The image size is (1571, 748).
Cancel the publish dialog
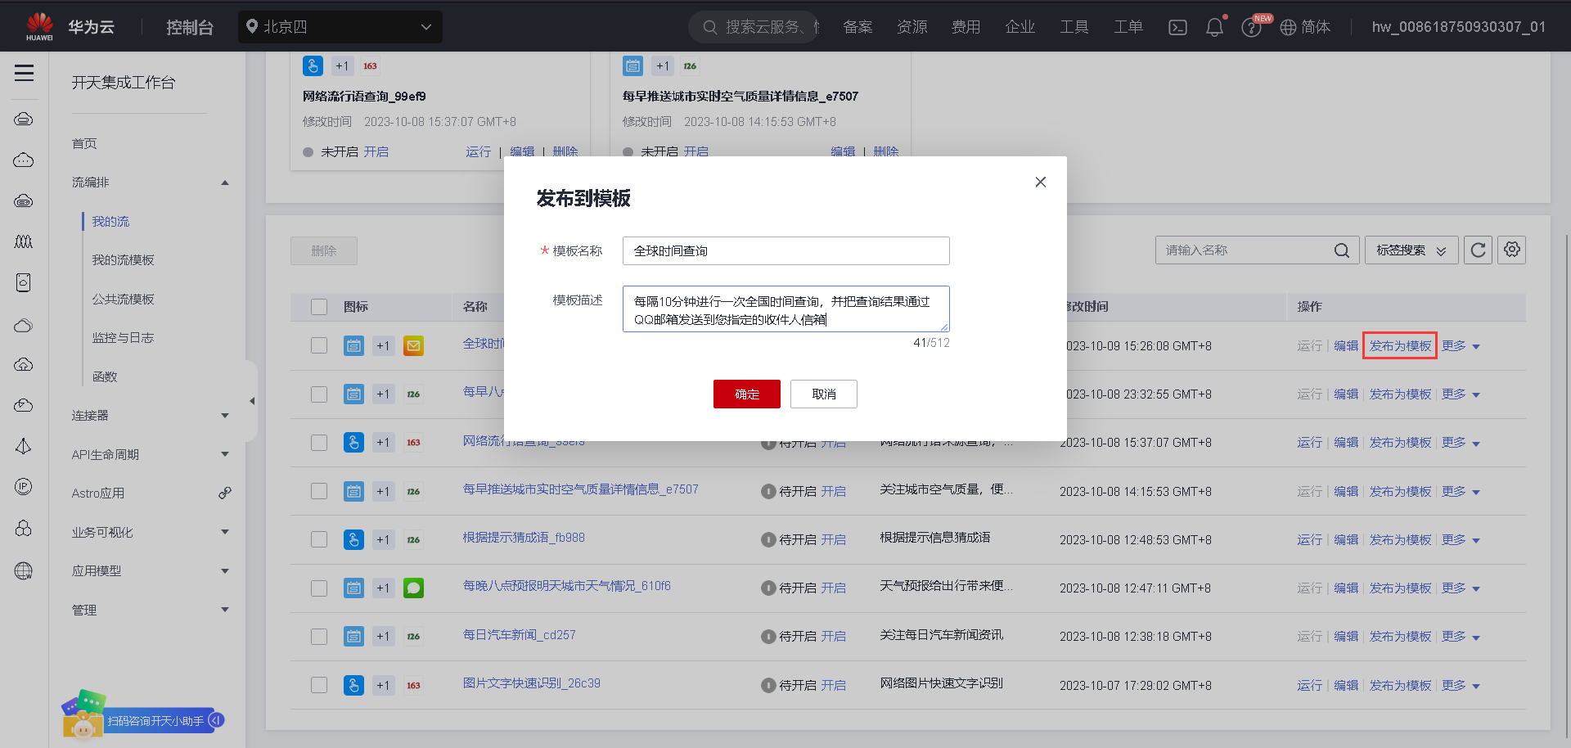coord(823,394)
